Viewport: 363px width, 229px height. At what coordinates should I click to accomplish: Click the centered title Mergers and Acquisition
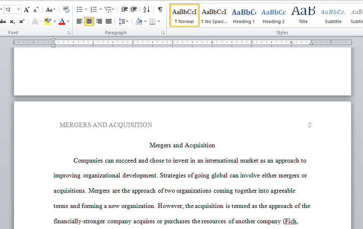click(x=182, y=145)
